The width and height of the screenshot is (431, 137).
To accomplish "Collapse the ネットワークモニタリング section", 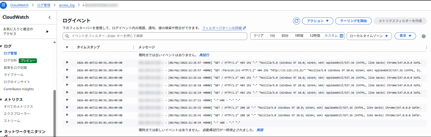I will click(1, 132).
